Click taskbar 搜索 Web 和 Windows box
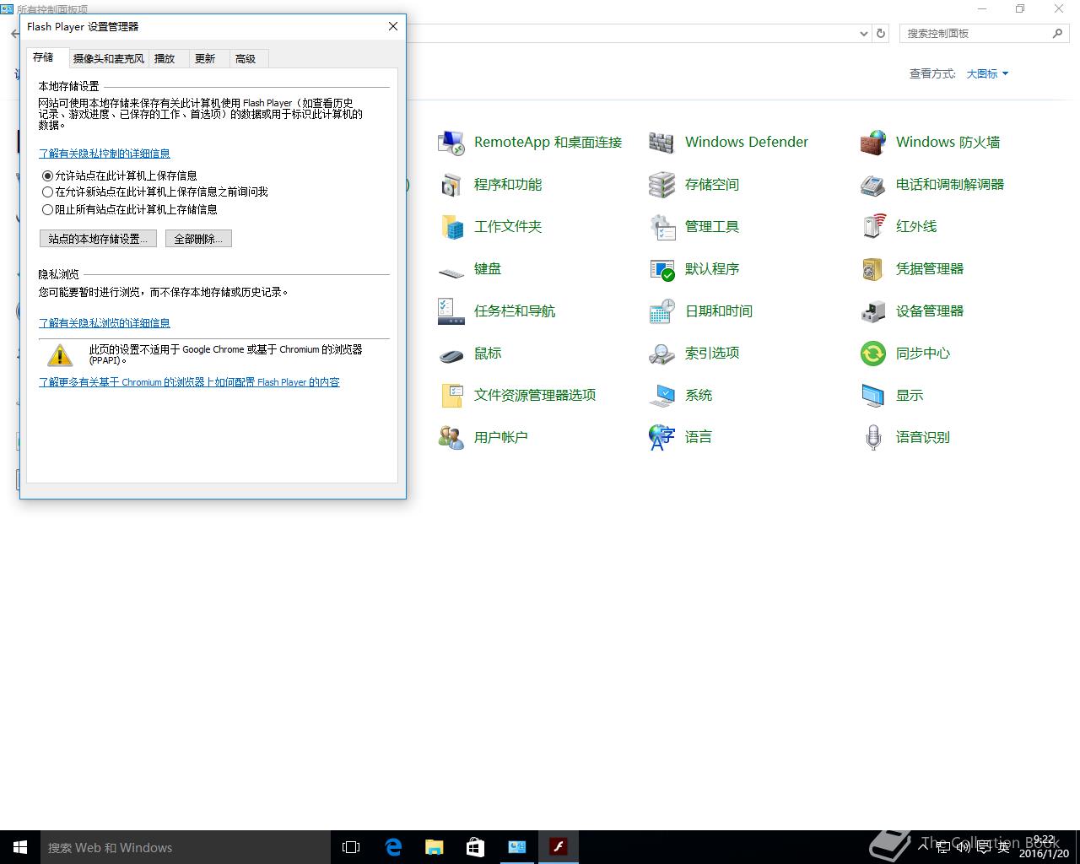Screen dimensions: 1080x864 tap(185, 847)
